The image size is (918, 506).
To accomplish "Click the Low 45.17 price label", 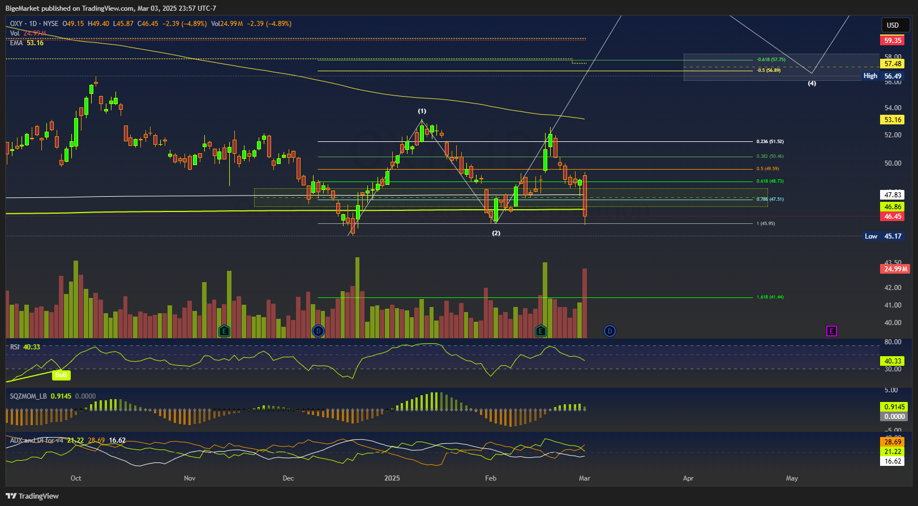I will pos(883,236).
